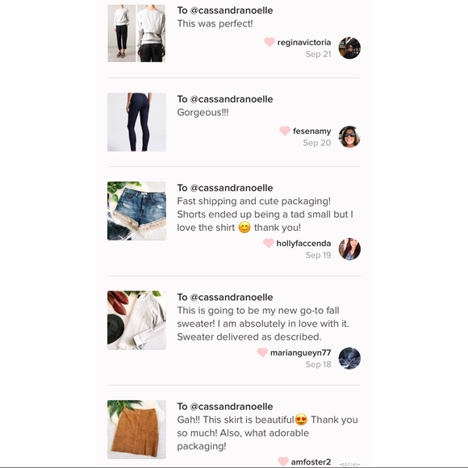Click @cassandranoelle in the Gorgeous review
This screenshot has width=468, height=468.
click(x=232, y=99)
